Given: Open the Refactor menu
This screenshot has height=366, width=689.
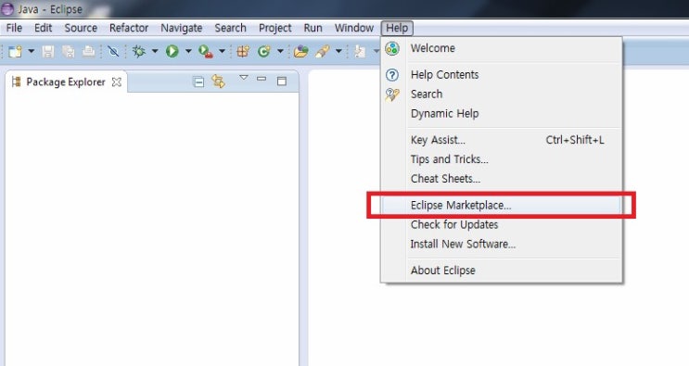Looking at the screenshot, I should [x=129, y=28].
